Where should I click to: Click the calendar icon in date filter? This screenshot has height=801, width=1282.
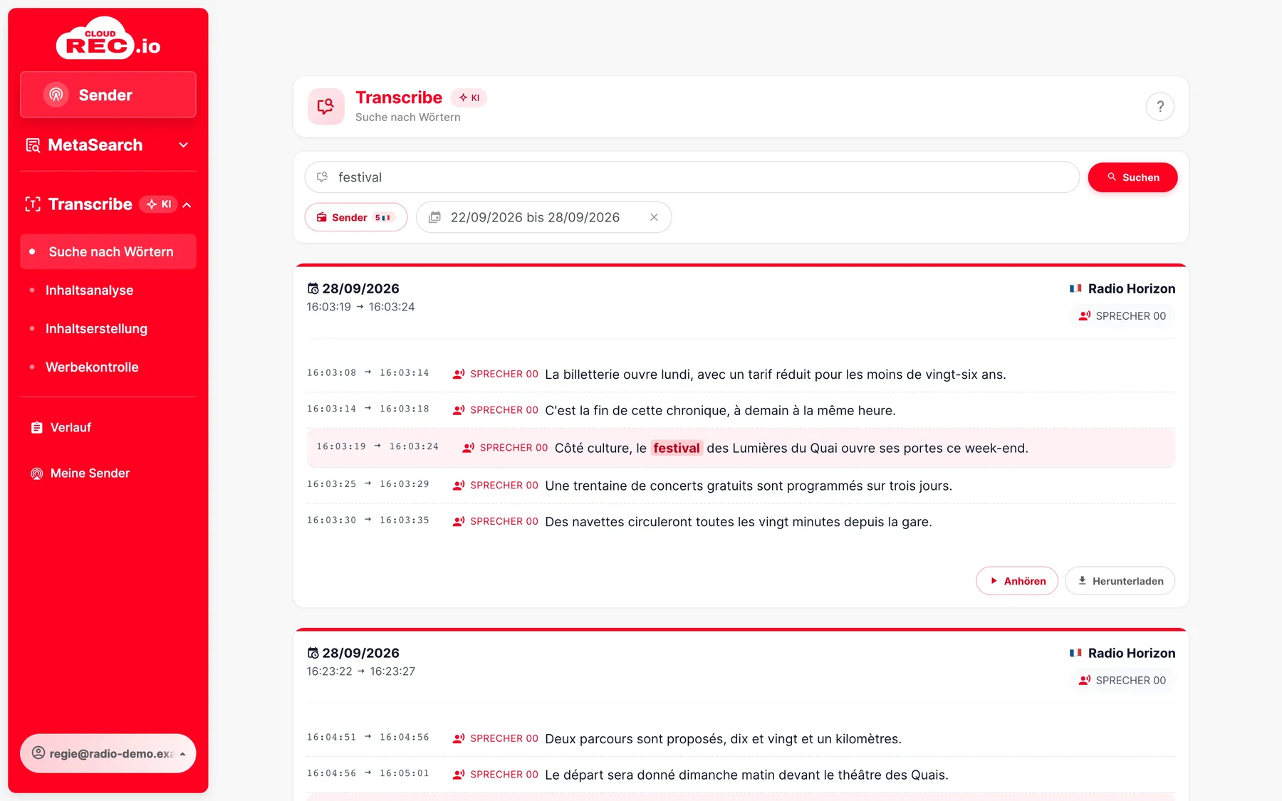coord(434,217)
